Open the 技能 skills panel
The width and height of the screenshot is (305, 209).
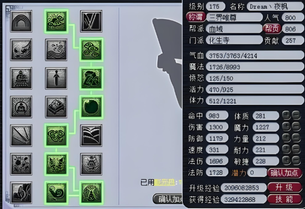pos(284,199)
